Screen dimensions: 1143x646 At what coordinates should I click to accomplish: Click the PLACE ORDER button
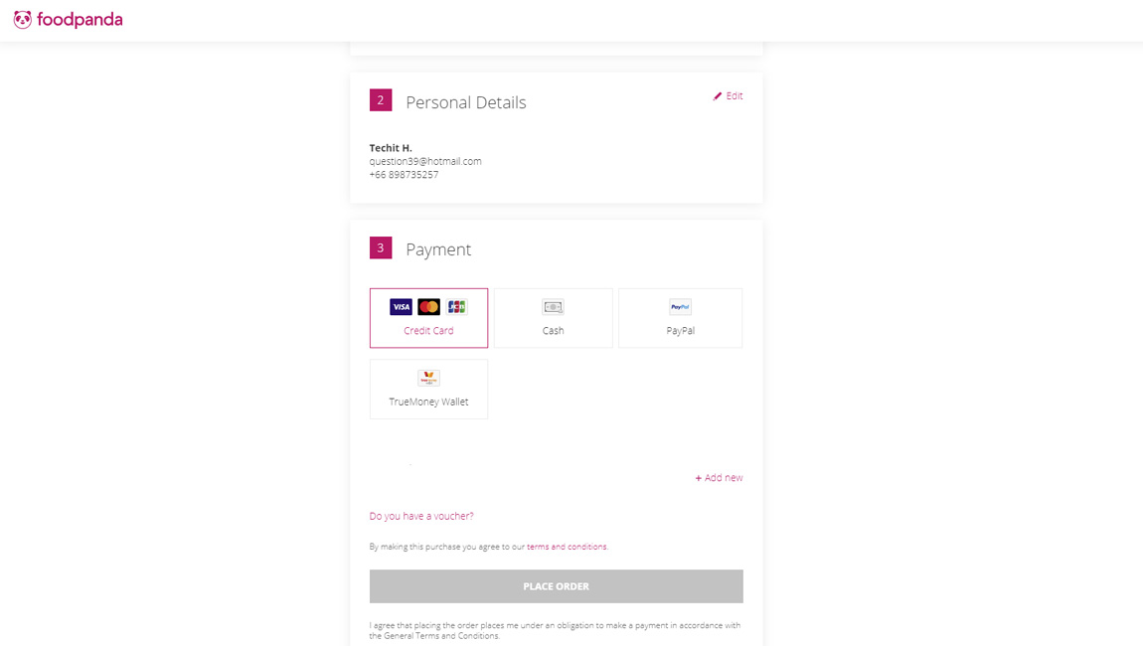(557, 586)
